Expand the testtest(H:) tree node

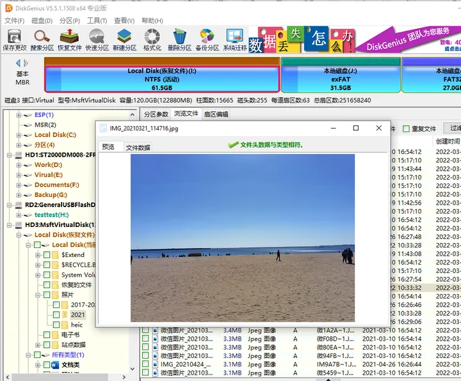click(19, 215)
